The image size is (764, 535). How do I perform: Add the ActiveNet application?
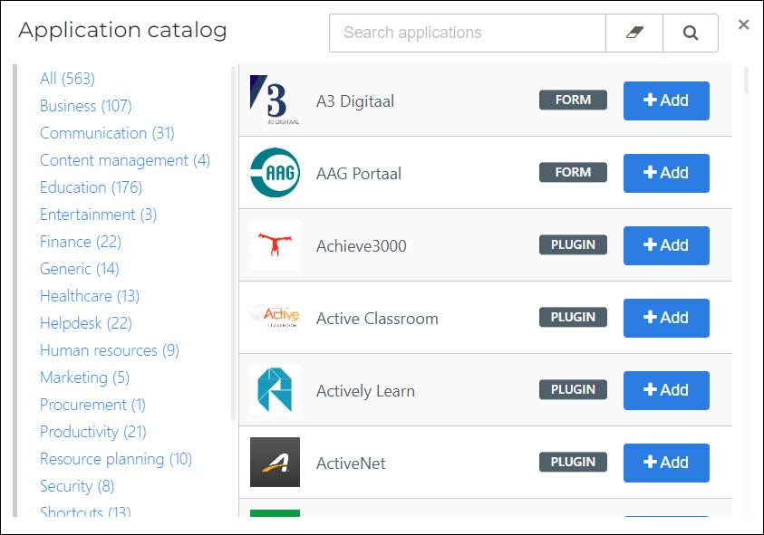coord(666,463)
